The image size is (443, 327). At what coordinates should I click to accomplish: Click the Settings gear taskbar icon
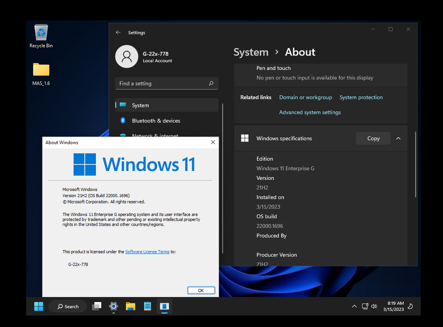(x=114, y=307)
